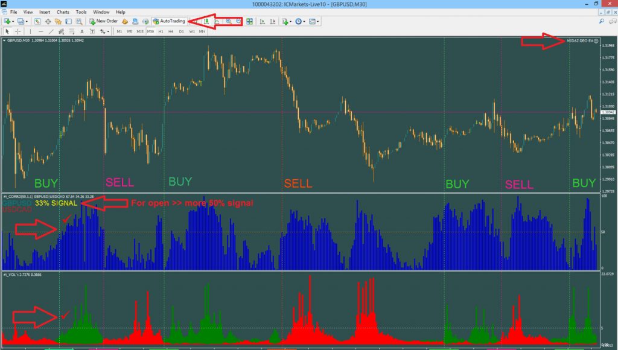Switch chart to H4 timeframe
The image size is (618, 350).
[172, 31]
